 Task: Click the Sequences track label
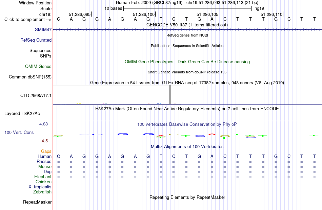(40, 50)
